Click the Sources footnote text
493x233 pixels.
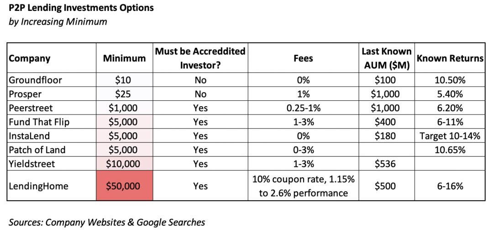(x=107, y=222)
